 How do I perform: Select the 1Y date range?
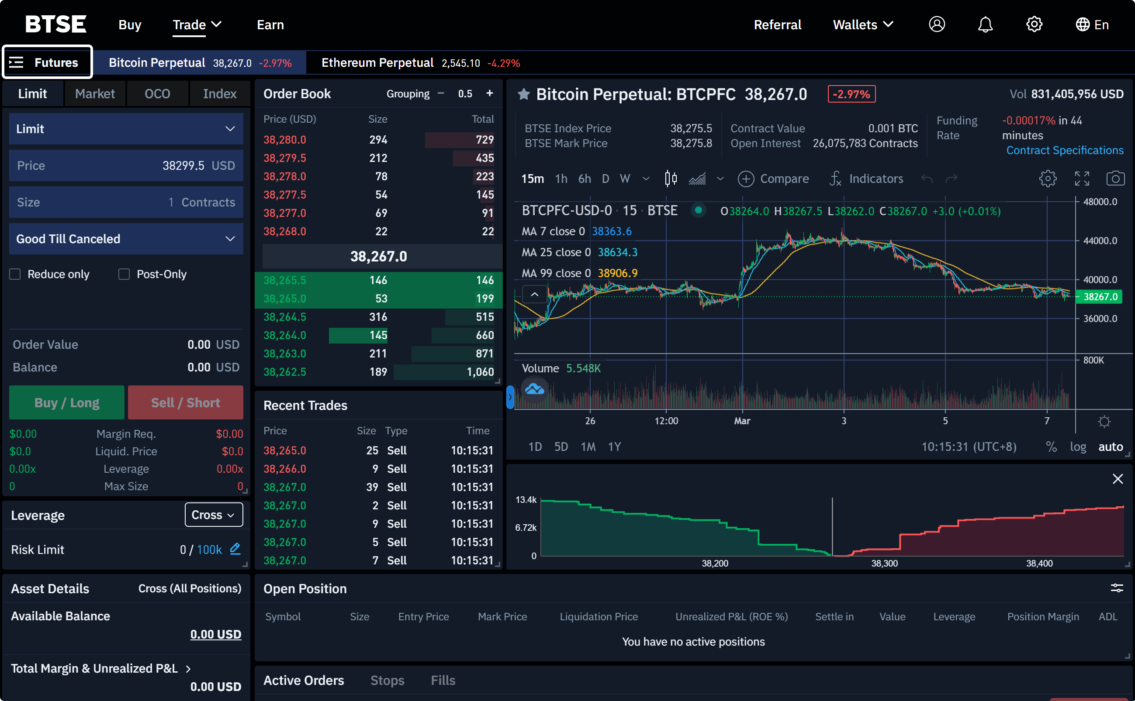(x=614, y=447)
